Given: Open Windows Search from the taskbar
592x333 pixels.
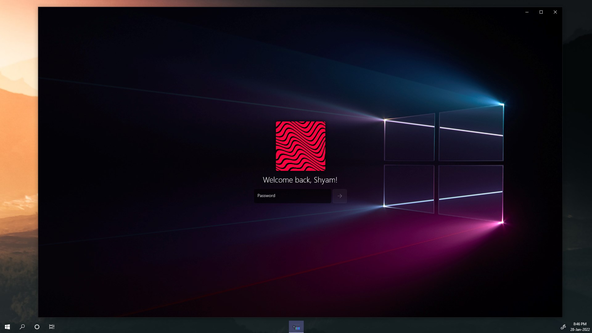Looking at the screenshot, I should [22, 327].
